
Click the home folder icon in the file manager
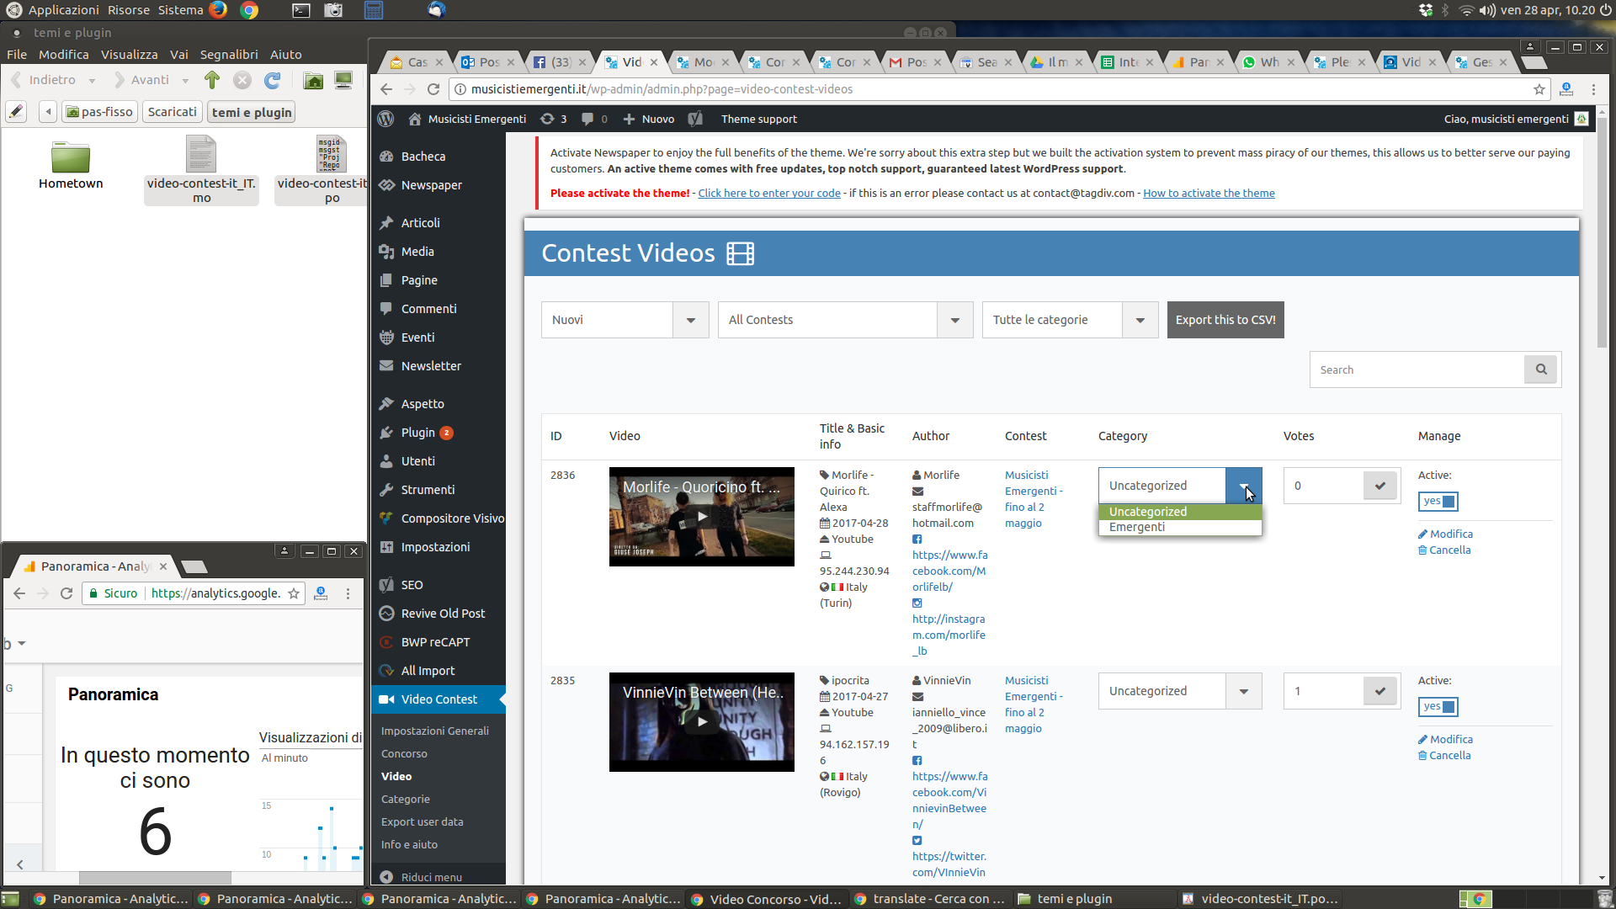click(x=313, y=80)
